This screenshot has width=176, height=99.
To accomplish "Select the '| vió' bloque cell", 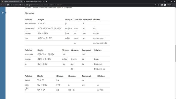I will click(x=58, y=85).
